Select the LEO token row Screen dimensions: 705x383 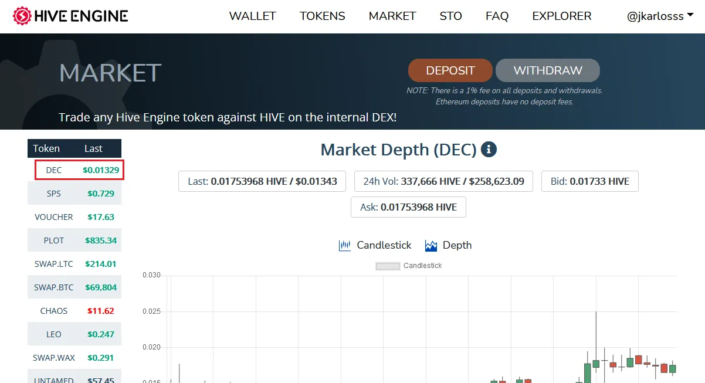click(x=74, y=334)
